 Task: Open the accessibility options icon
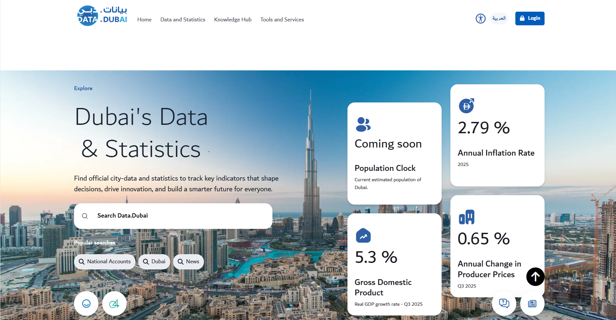(x=480, y=18)
